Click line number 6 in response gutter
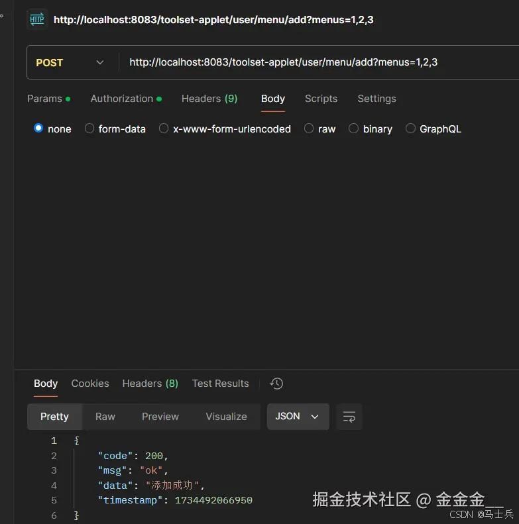The height and width of the screenshot is (524, 519). [x=54, y=515]
